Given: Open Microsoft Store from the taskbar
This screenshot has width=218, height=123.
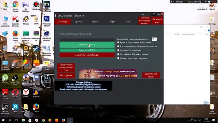Looking at the screenshot, I should (30, 120).
